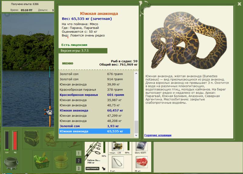243x174 pixels.
Task: Click the scroll-down arrow of the fish list
Action: point(136,135)
